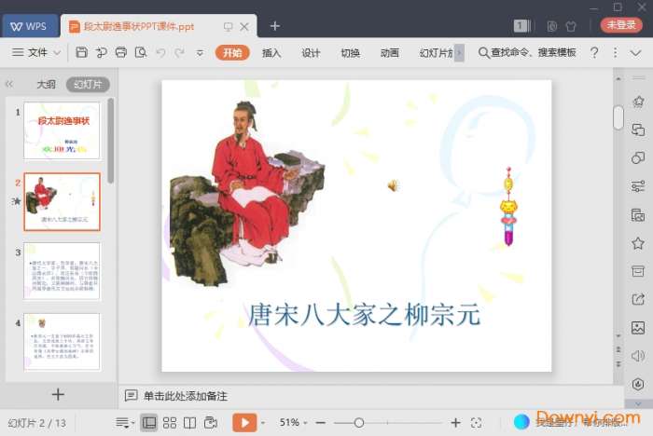Switch to Reading view book icon
653x436 pixels.
point(190,423)
